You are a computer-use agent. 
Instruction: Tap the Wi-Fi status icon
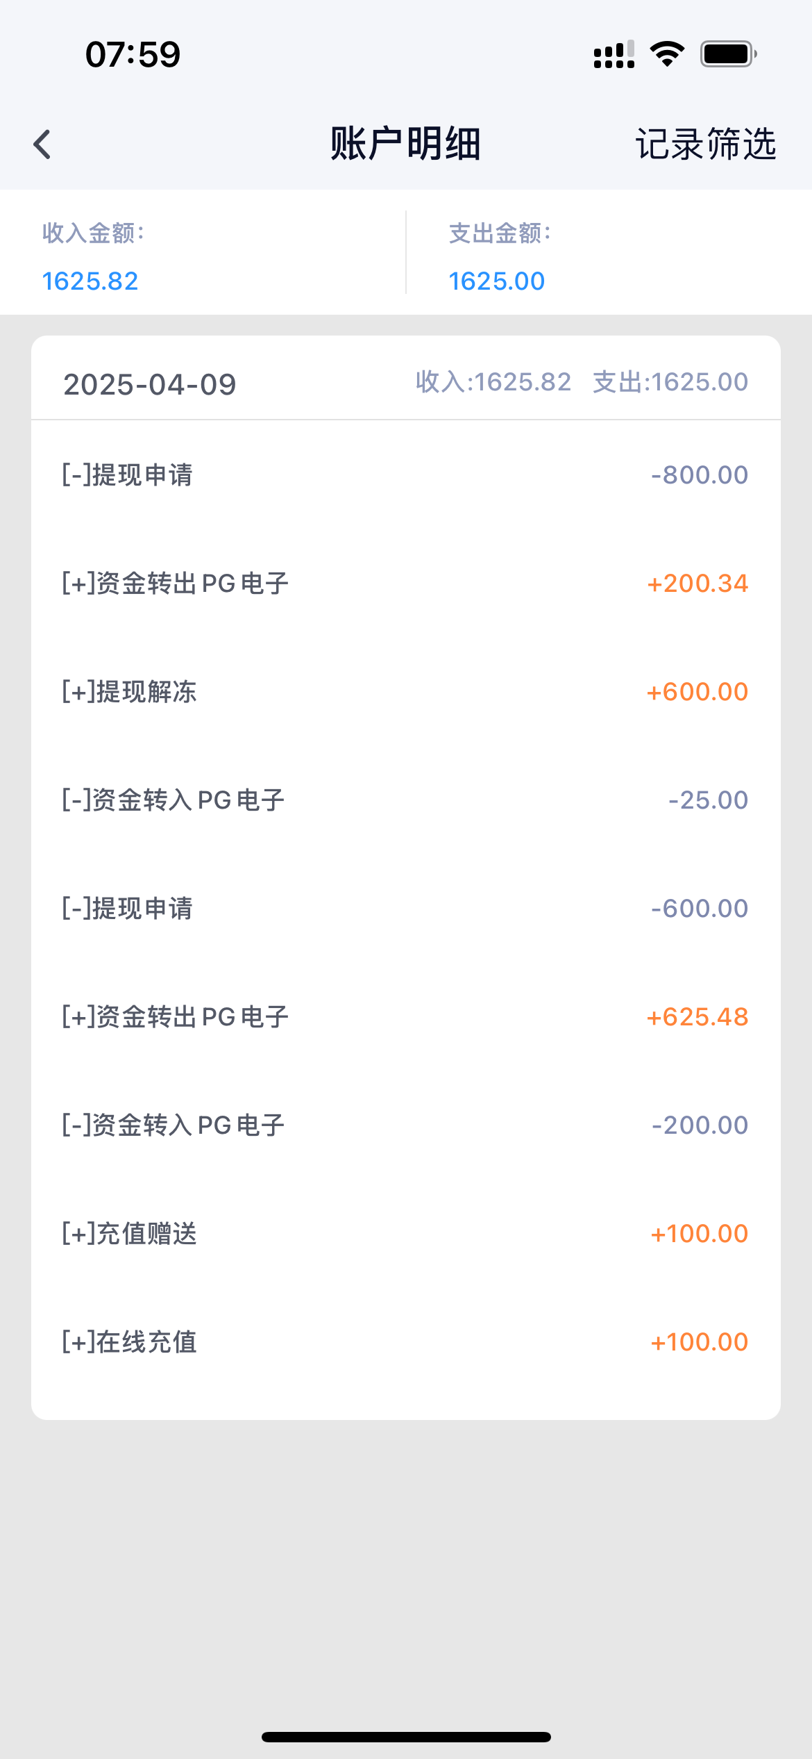[667, 54]
